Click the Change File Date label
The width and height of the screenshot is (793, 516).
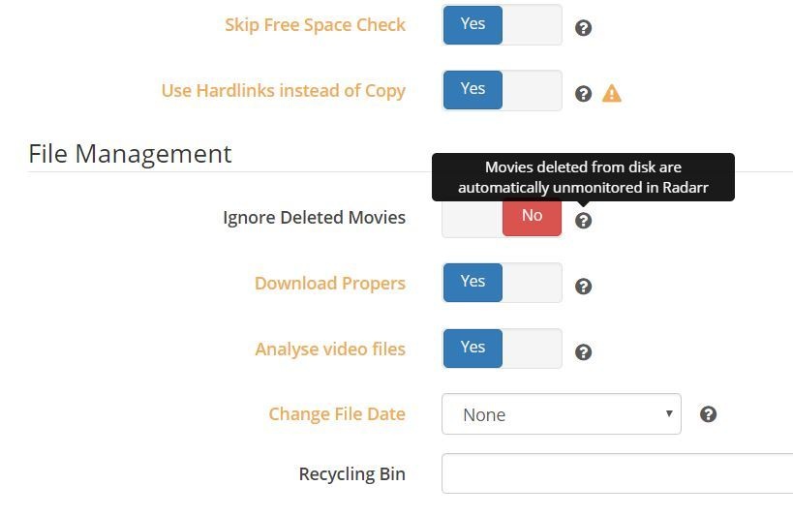click(x=336, y=414)
